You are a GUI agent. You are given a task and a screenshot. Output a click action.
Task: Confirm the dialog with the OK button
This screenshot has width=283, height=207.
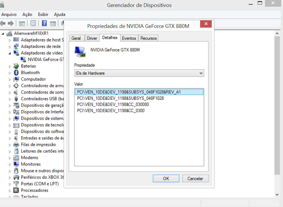(166, 179)
